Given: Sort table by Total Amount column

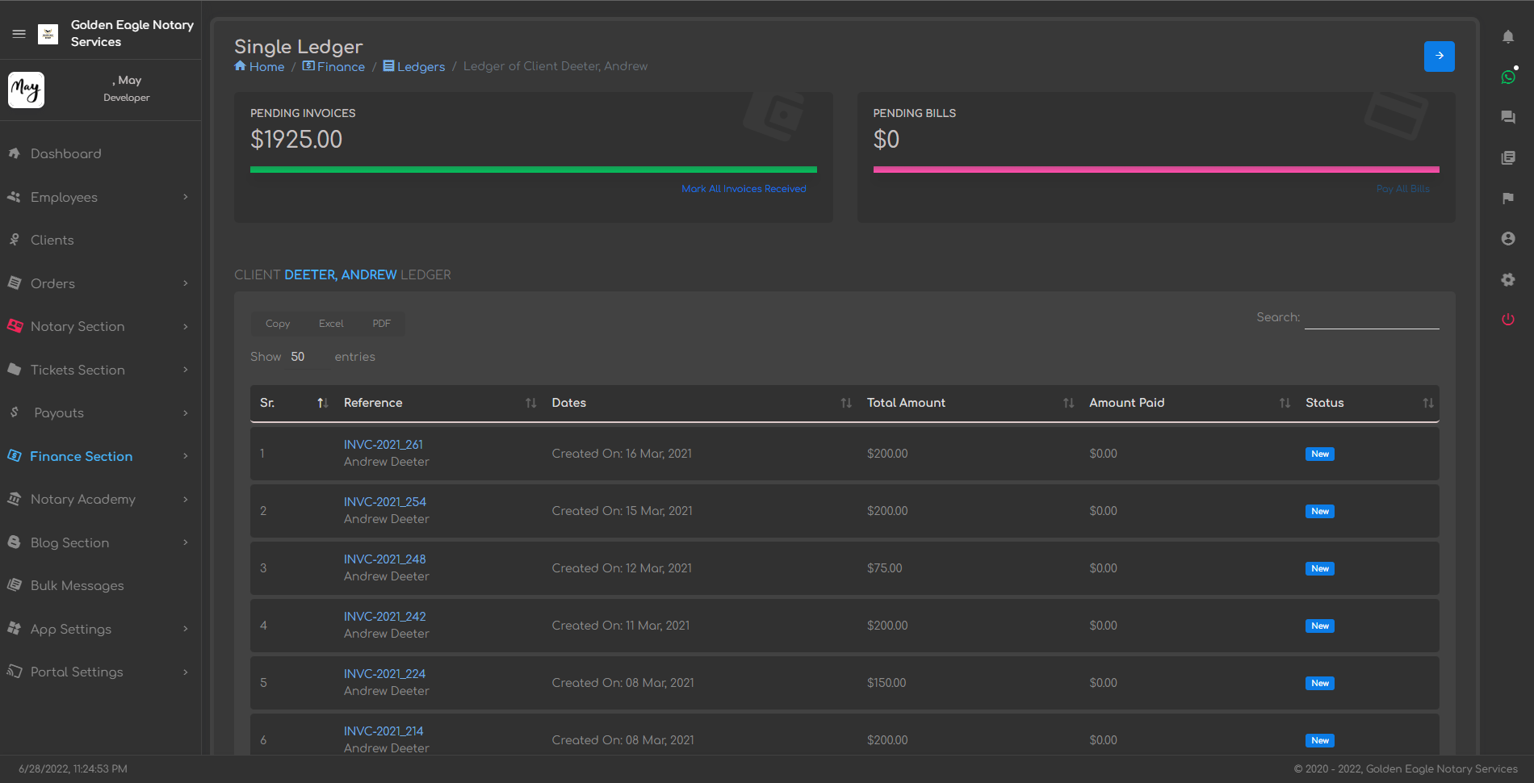Looking at the screenshot, I should click(969, 403).
